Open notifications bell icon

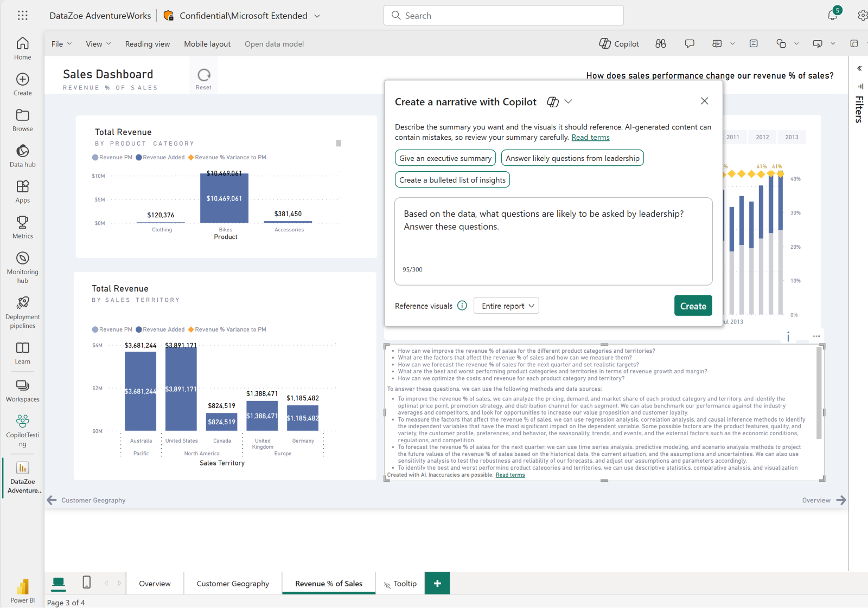coord(833,15)
